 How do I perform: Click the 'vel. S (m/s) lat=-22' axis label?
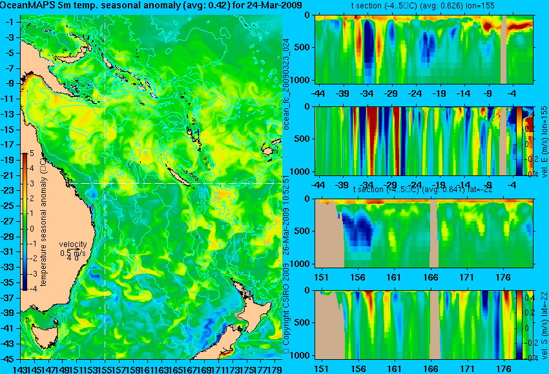(544, 325)
